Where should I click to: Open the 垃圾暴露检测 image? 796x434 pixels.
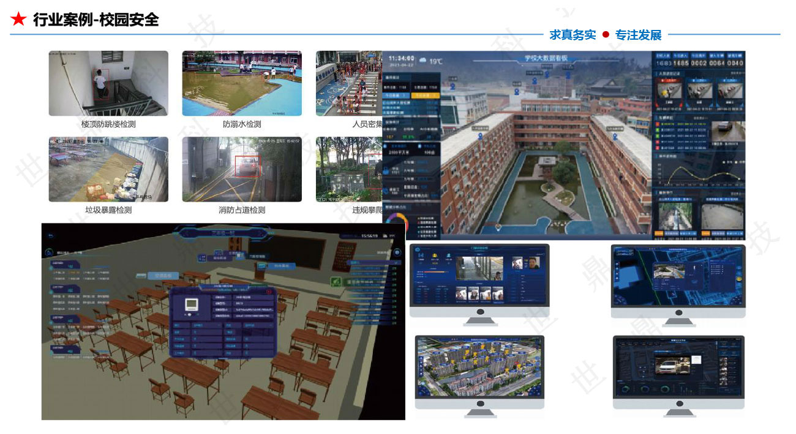(108, 169)
